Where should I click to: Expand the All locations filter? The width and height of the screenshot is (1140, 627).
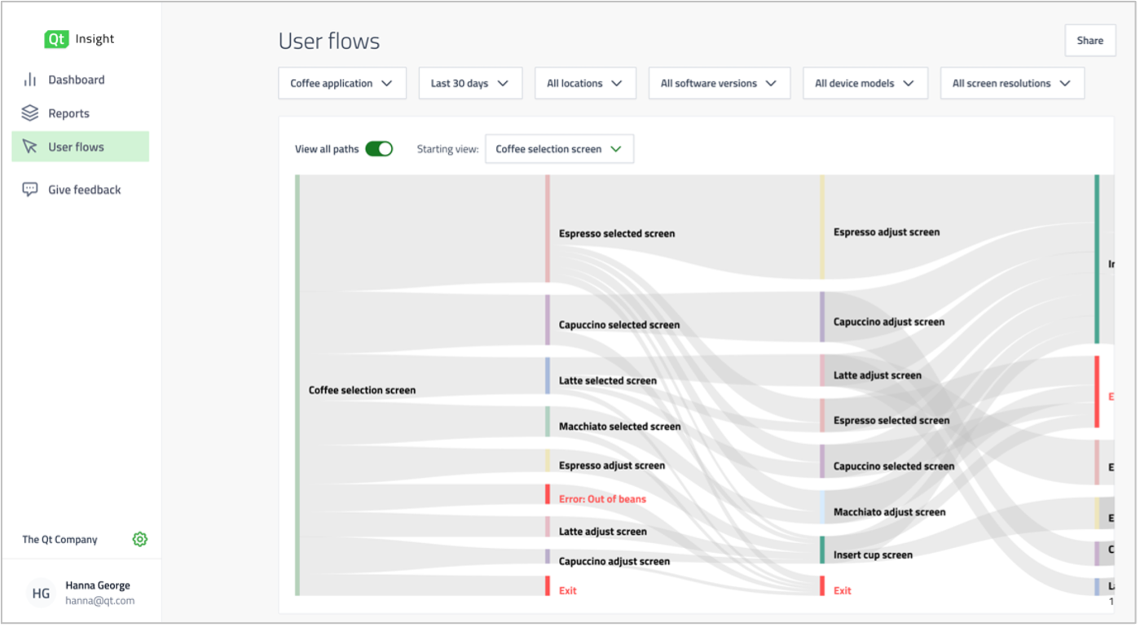point(585,83)
